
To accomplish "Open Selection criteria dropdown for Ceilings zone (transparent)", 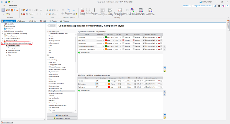I will pyautogui.click(x=156, y=49).
